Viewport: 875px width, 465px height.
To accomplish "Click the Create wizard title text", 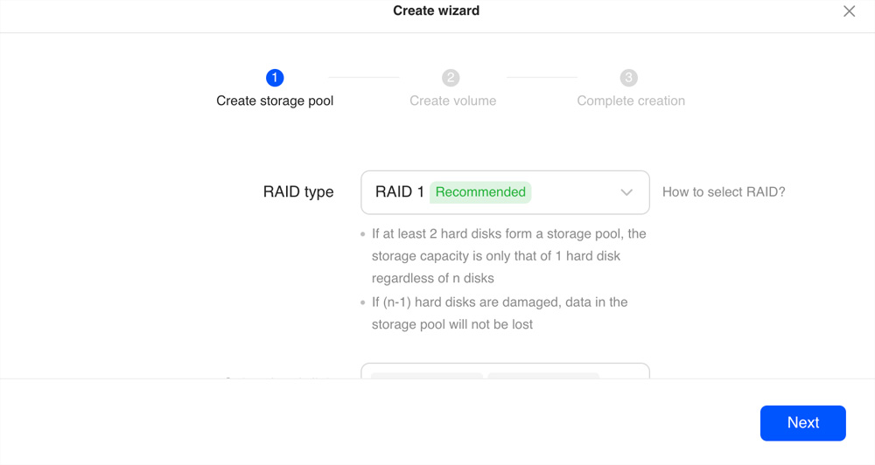I will tap(436, 10).
